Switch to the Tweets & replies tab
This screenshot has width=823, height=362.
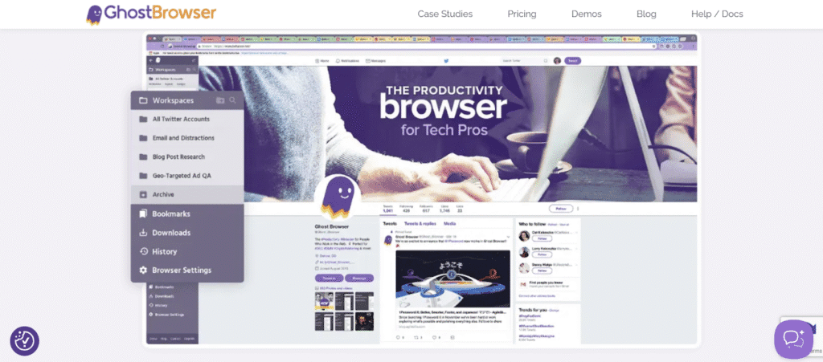click(420, 223)
